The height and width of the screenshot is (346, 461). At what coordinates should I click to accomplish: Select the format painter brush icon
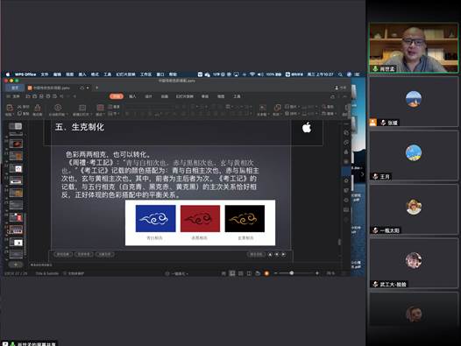(38, 108)
